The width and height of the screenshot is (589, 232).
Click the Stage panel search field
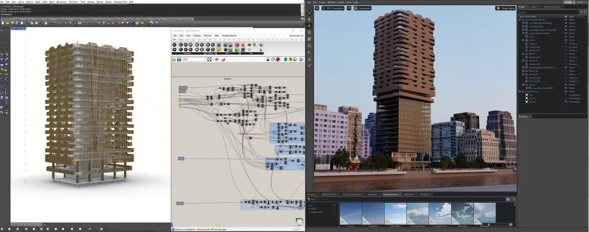548,13
